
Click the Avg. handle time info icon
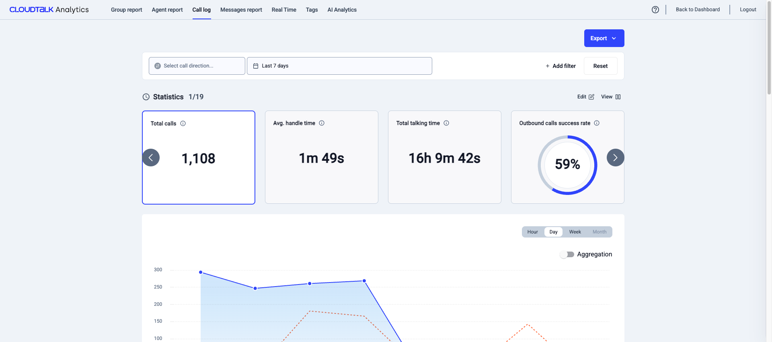tap(322, 123)
